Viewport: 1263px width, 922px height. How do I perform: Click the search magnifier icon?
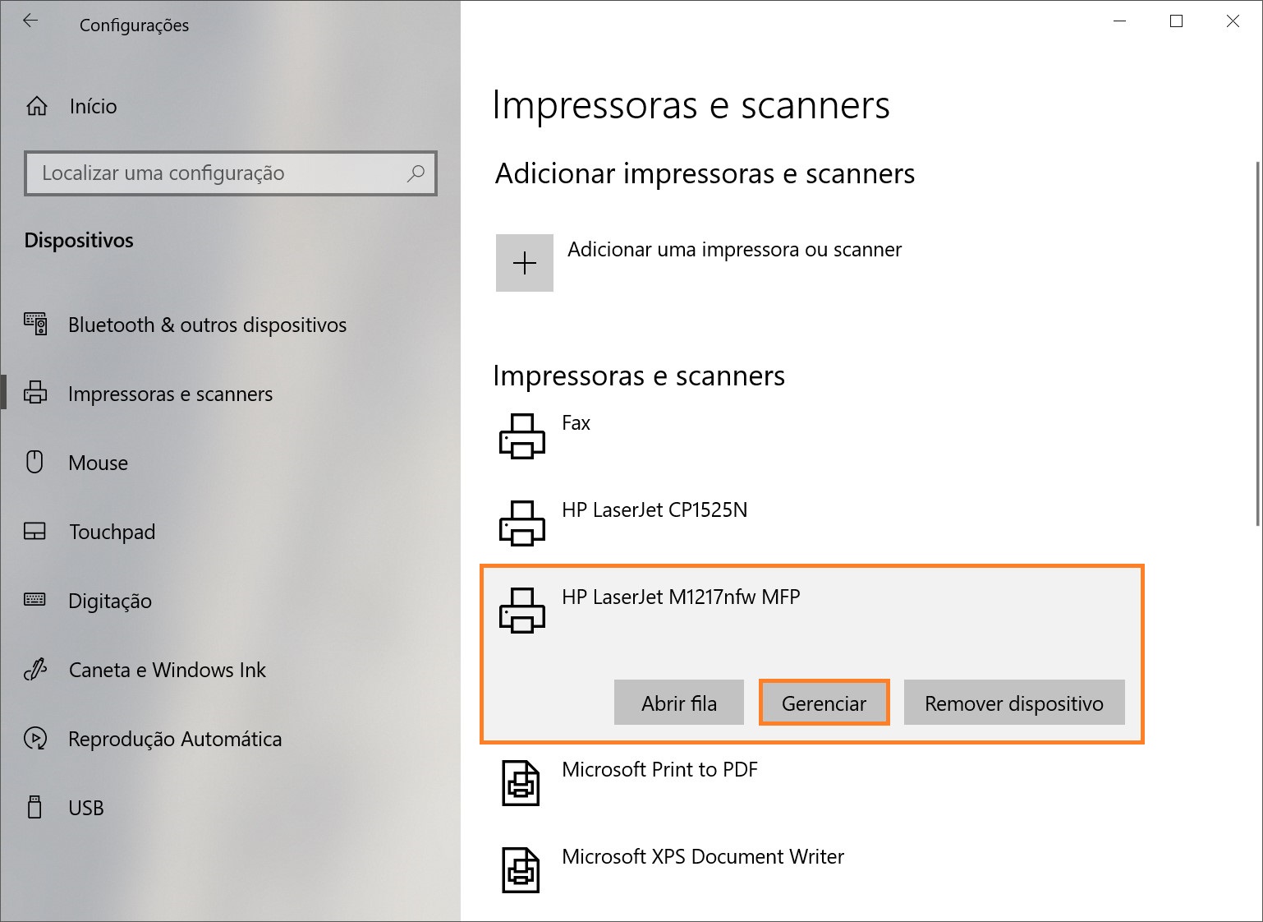coord(416,173)
